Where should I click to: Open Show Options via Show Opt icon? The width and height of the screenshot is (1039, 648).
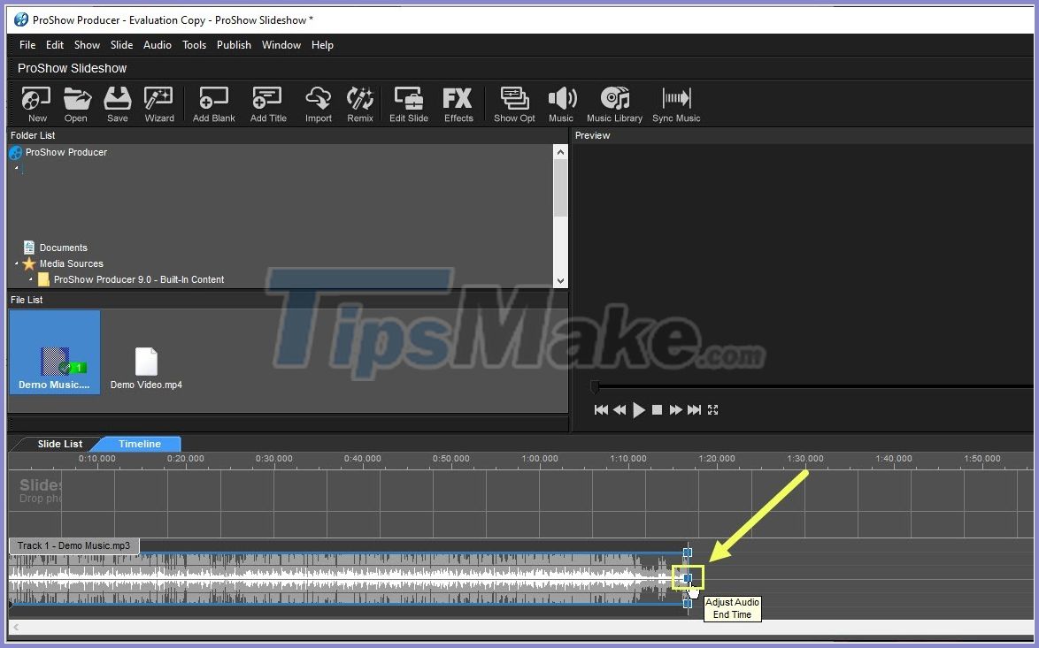(513, 103)
